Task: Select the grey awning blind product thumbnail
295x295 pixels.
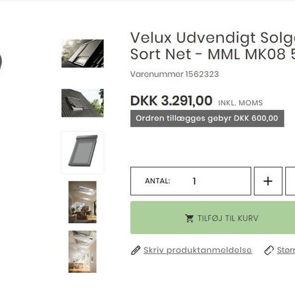Action: click(82, 152)
